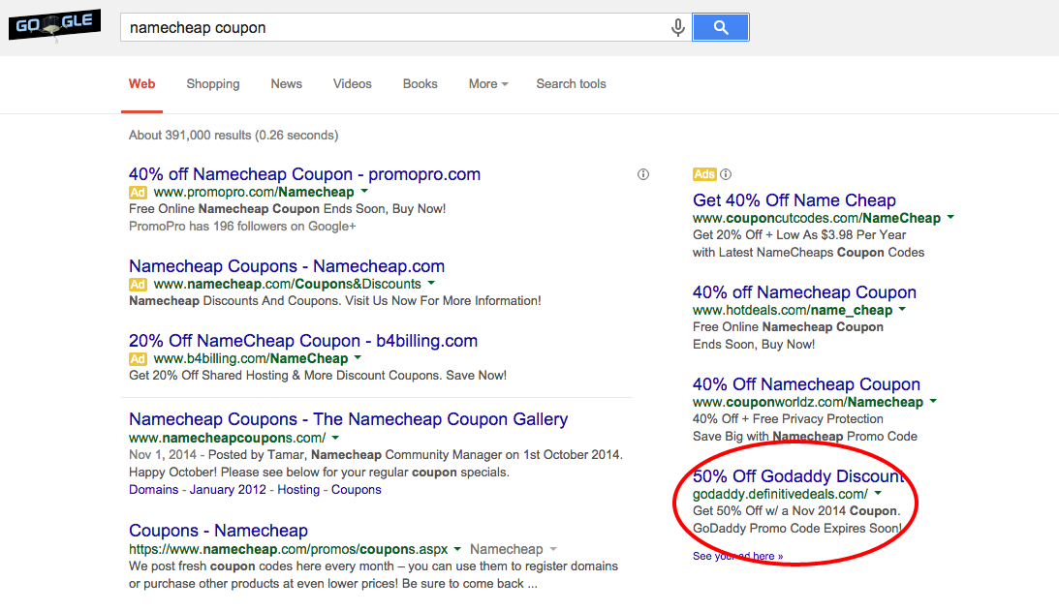Open the Coupons sitelink under Coupon Gallery
The width and height of the screenshot is (1059, 611).
click(x=356, y=489)
